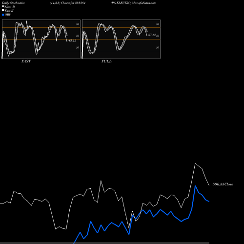Click the 57.82 value on FULL chart
This screenshot has height=244, width=244.
(x=152, y=35)
